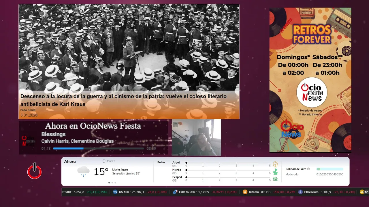The height and width of the screenshot is (207, 369).
Task: Click the EUR to USD flag icon
Action: point(175,192)
